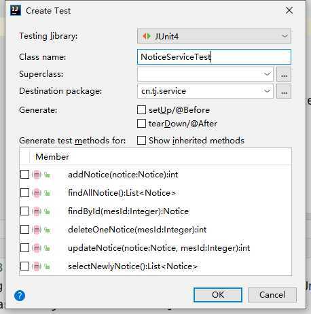311x314 pixels.
Task: Click method icon beside findById
Action: (x=37, y=211)
